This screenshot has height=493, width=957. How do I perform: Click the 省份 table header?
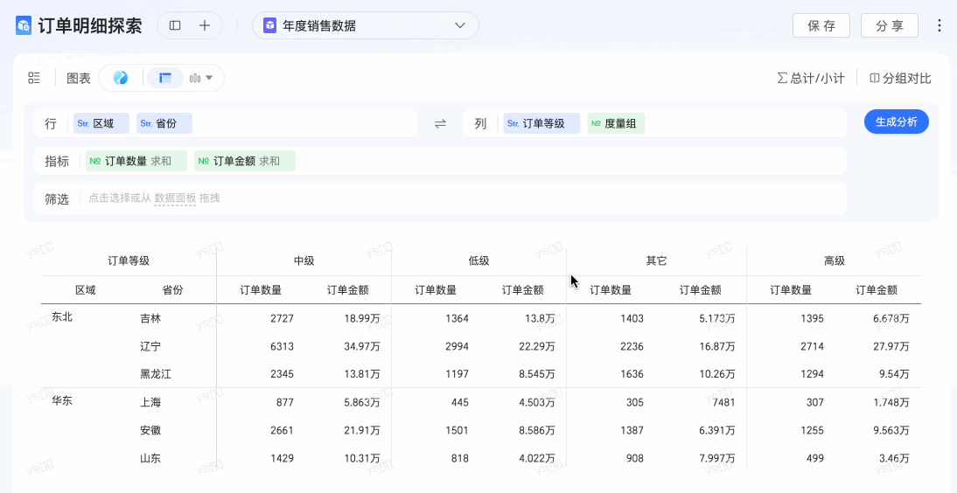pos(172,290)
